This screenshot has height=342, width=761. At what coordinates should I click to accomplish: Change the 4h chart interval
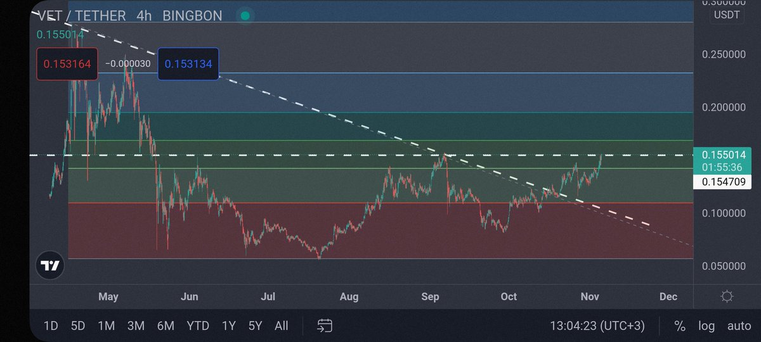[144, 15]
